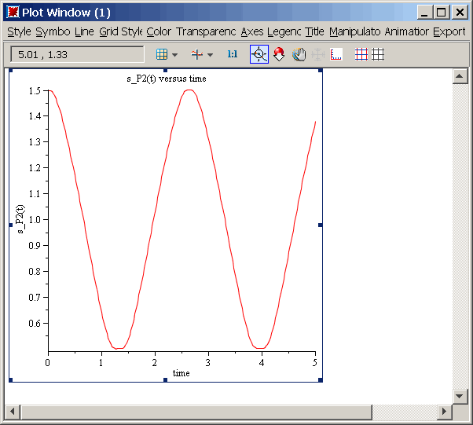This screenshot has height=425, width=473.
Task: Open the Color menu
Action: [x=158, y=31]
